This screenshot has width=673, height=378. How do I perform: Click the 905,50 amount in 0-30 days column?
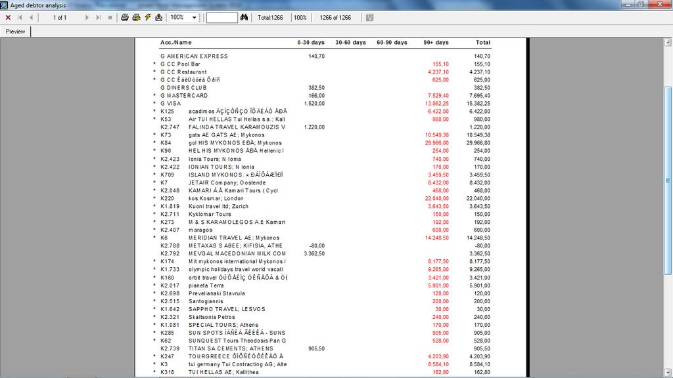pos(316,349)
